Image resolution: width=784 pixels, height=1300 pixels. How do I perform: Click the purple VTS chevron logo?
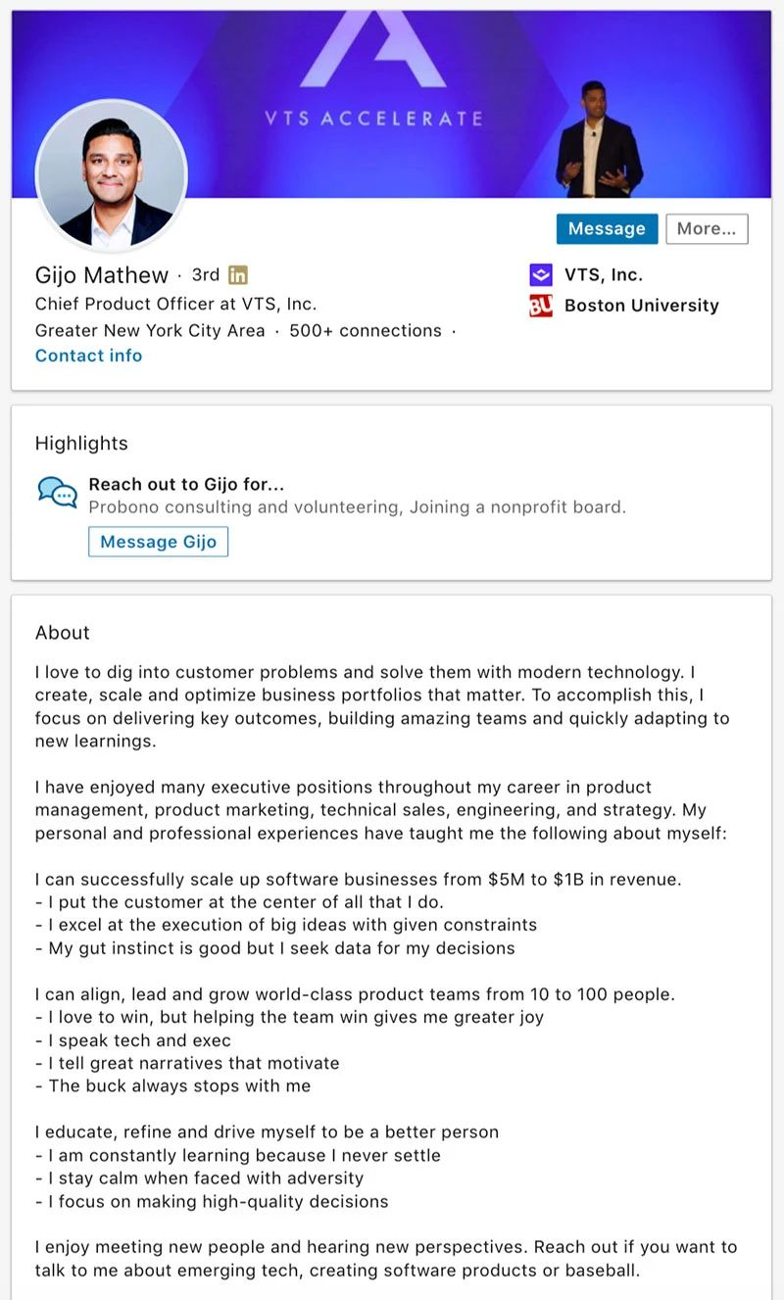click(x=540, y=274)
